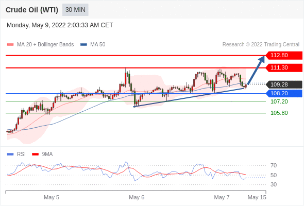Click the green 105.80 support level

279,113
